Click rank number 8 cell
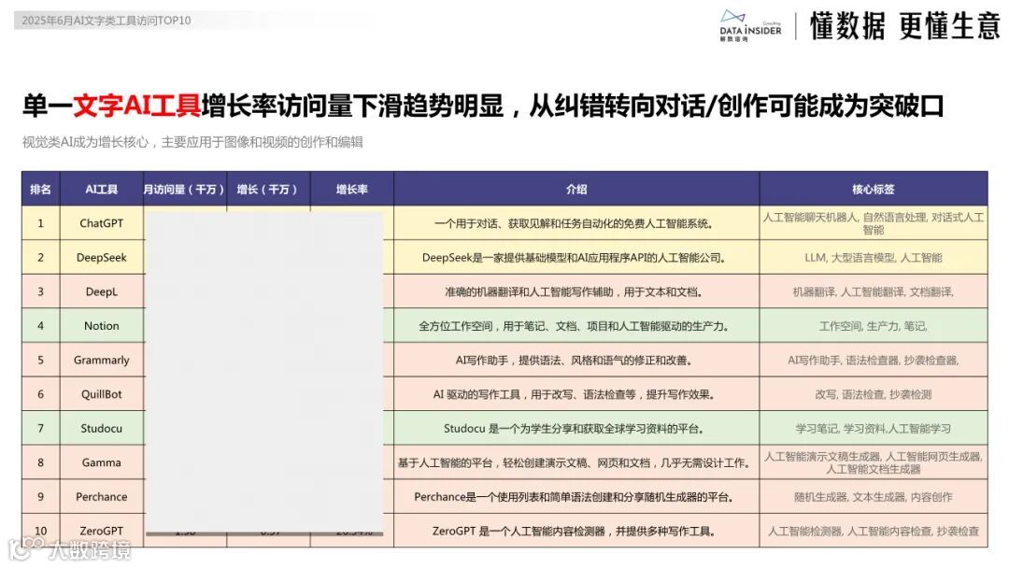 pos(40,461)
